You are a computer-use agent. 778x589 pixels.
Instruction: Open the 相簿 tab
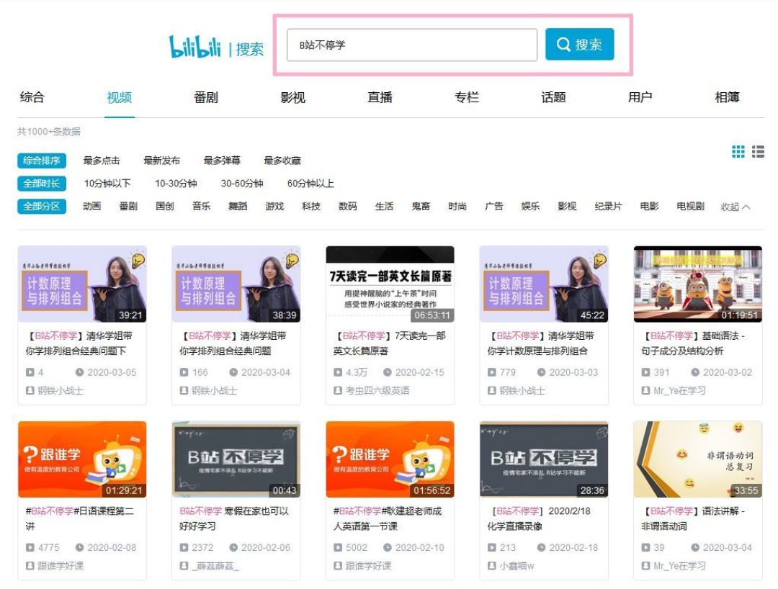pos(727,97)
